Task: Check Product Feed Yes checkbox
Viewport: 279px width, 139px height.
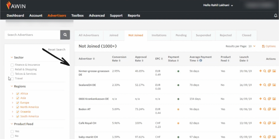Action: (x=12, y=131)
